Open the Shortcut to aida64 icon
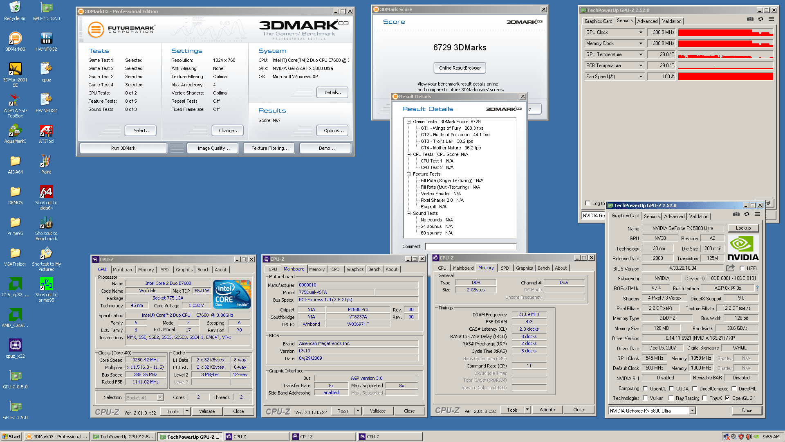 (46, 197)
